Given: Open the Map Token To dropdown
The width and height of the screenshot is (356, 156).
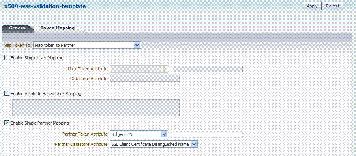Looking at the screenshot, I should point(87,45).
